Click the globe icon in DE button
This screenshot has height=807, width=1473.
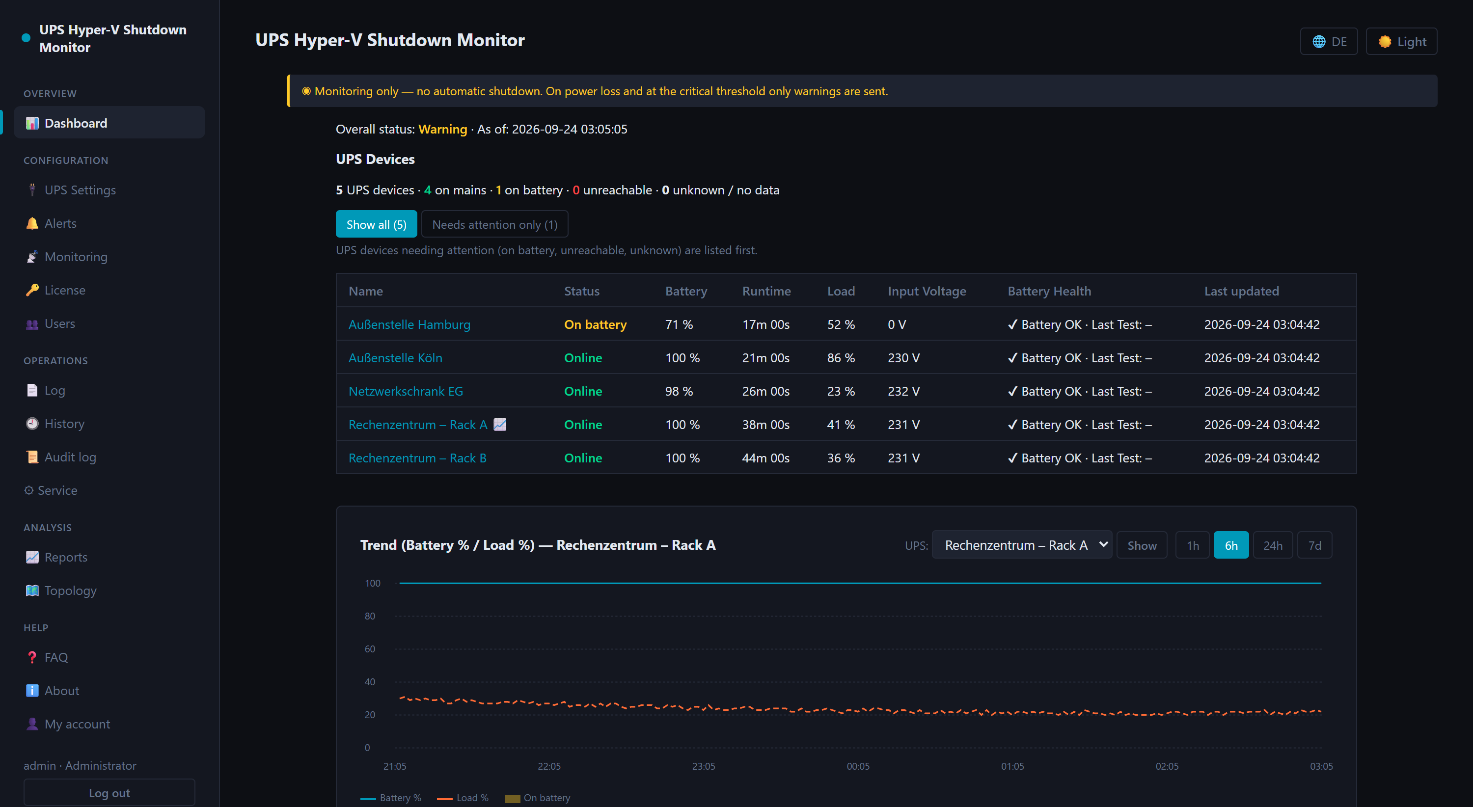(x=1319, y=42)
